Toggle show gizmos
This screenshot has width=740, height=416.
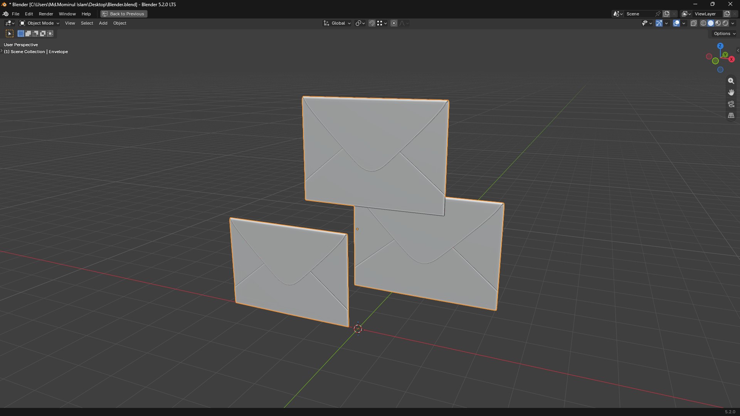[659, 23]
